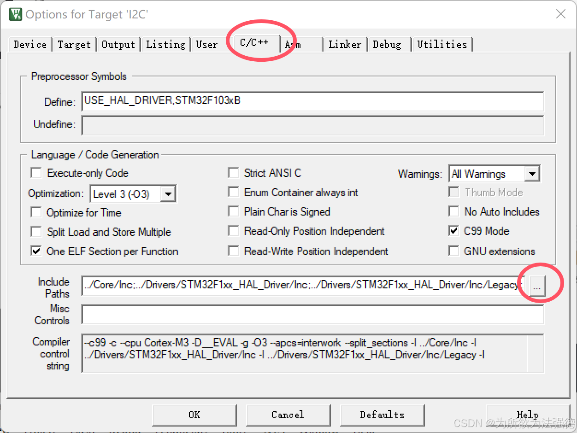
Task: Close the Options for Target dialog
Action: pos(560,14)
